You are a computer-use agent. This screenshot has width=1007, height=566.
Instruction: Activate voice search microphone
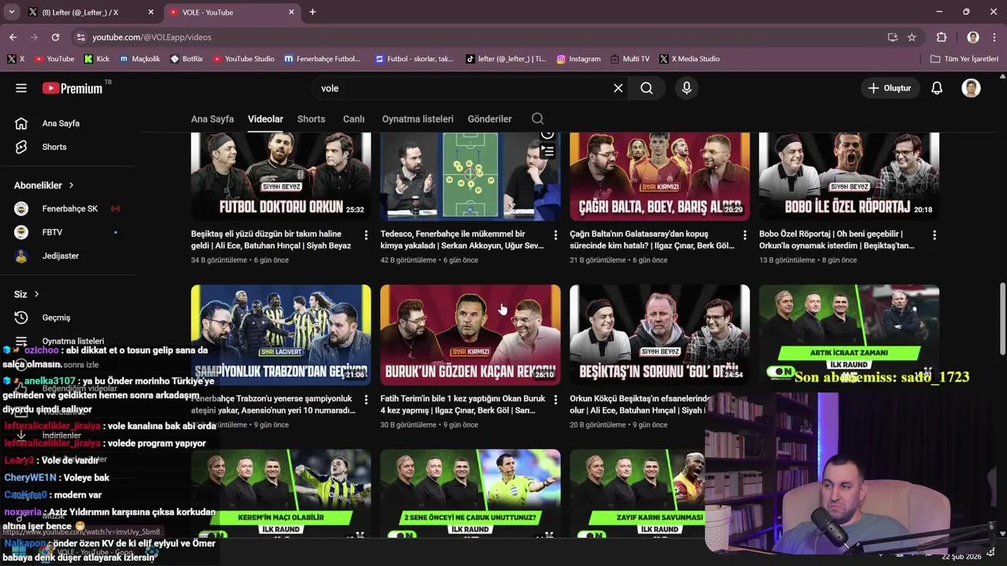point(687,88)
